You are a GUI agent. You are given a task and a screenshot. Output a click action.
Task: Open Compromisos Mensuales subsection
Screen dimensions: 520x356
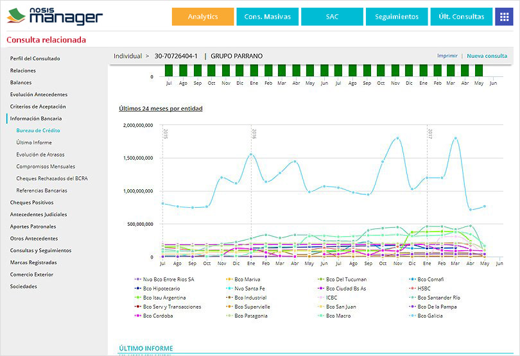46,166
